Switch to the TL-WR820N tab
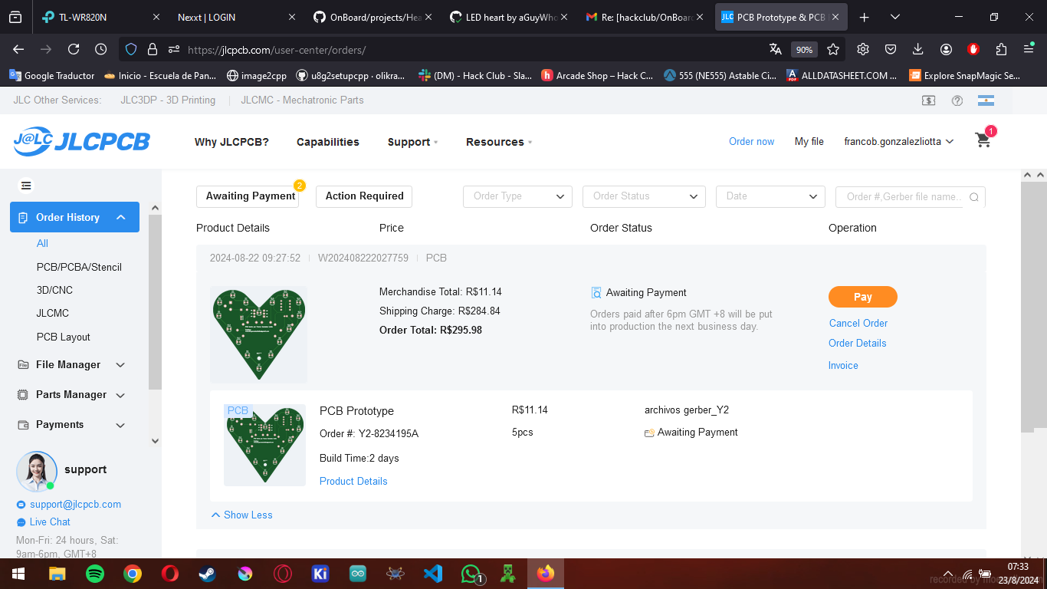This screenshot has height=589, width=1047. (100, 17)
